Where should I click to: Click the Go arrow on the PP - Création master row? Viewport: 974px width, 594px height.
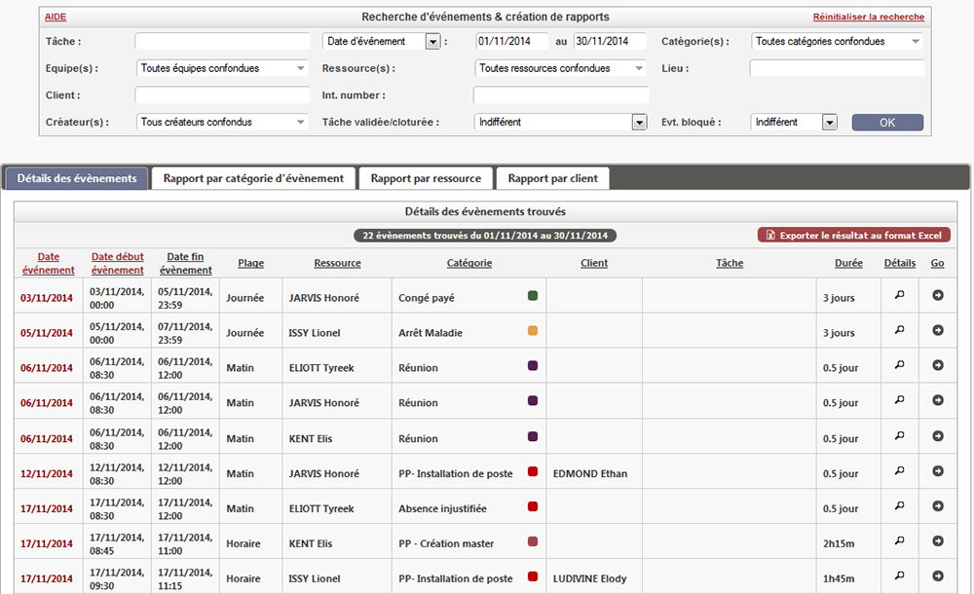pos(937,543)
